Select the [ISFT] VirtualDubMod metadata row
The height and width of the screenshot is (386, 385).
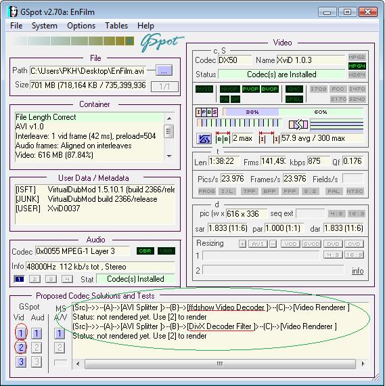coord(95,190)
